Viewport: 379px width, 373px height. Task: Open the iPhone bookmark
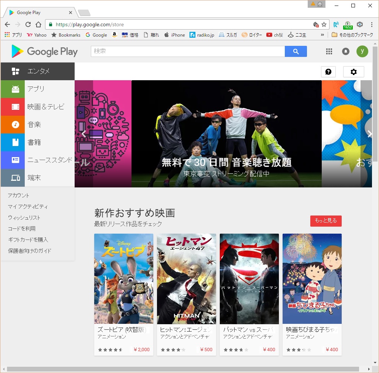174,35
